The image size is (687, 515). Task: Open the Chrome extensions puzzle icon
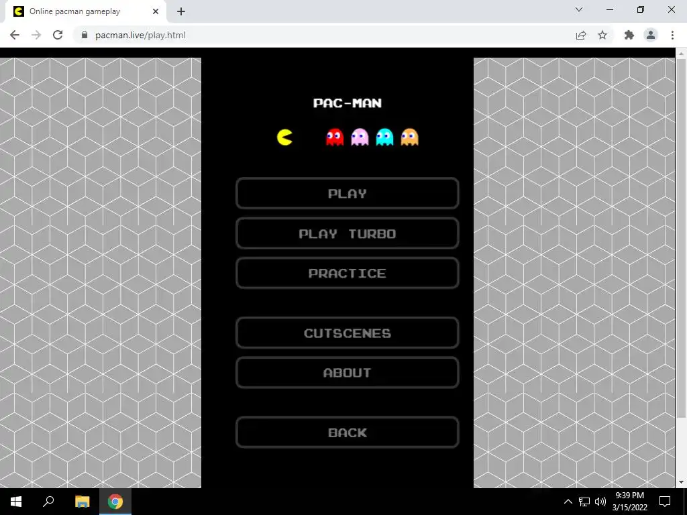click(629, 35)
